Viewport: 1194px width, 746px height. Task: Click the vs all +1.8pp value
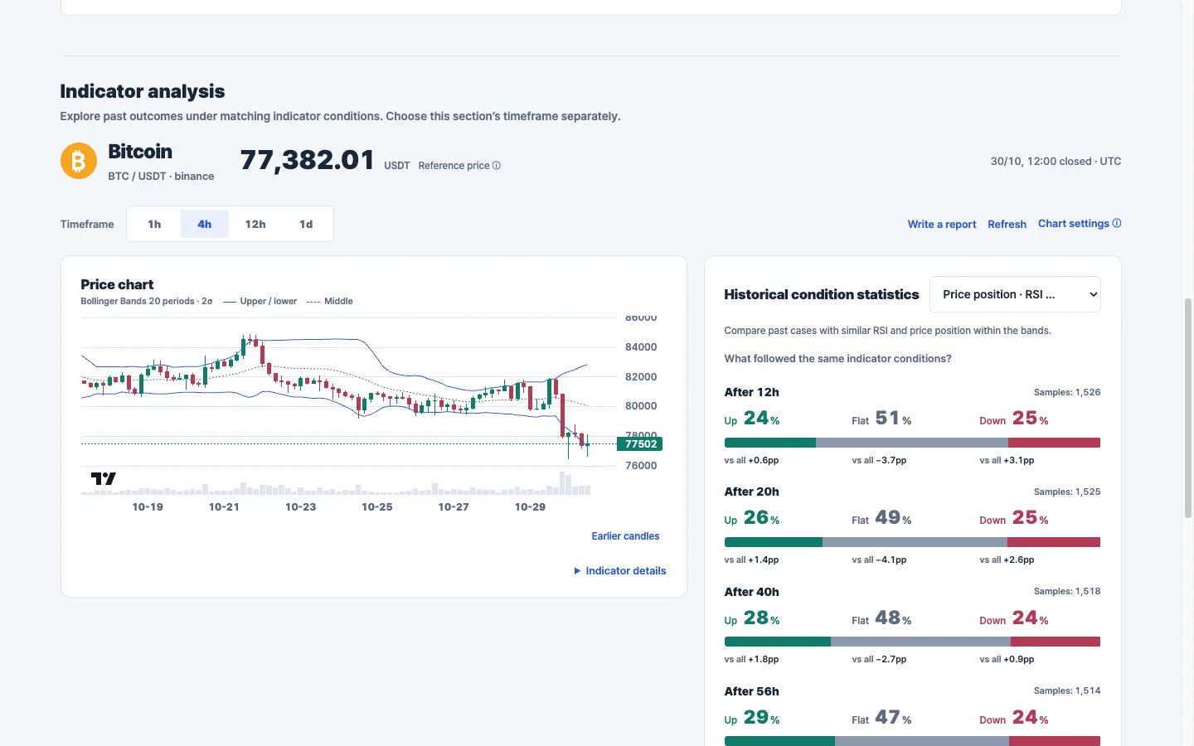(751, 659)
